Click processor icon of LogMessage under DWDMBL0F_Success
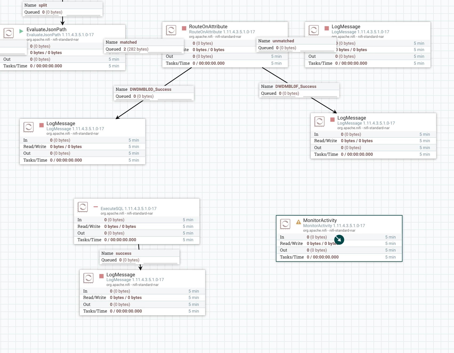The height and width of the screenshot is (353, 454). point(319,122)
